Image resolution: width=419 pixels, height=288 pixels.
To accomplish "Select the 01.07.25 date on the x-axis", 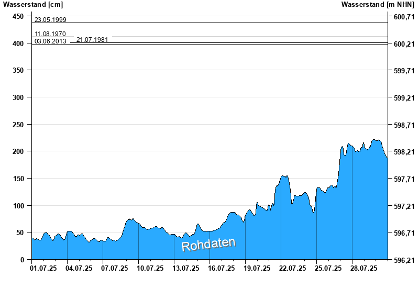I will point(43,268).
